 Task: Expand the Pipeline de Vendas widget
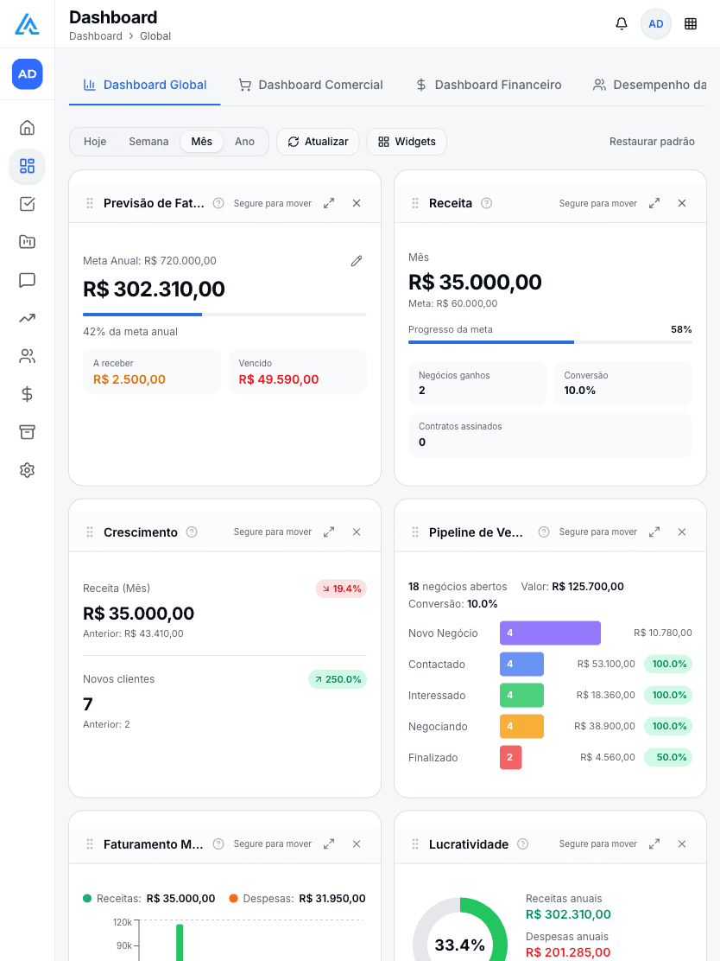(654, 532)
